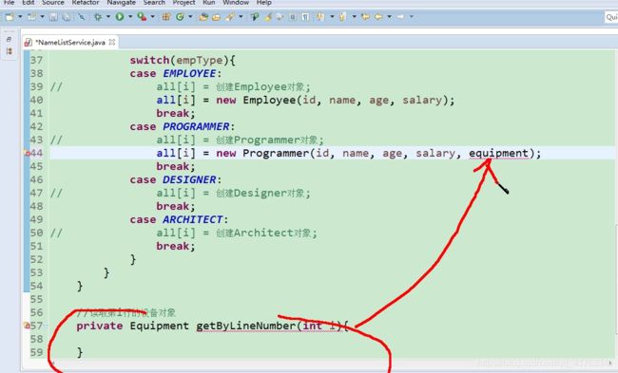Click the error marker on line 44
Viewport: 618px width, 373px height.
pyautogui.click(x=27, y=153)
